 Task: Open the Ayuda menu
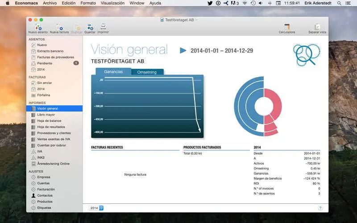[155, 3]
